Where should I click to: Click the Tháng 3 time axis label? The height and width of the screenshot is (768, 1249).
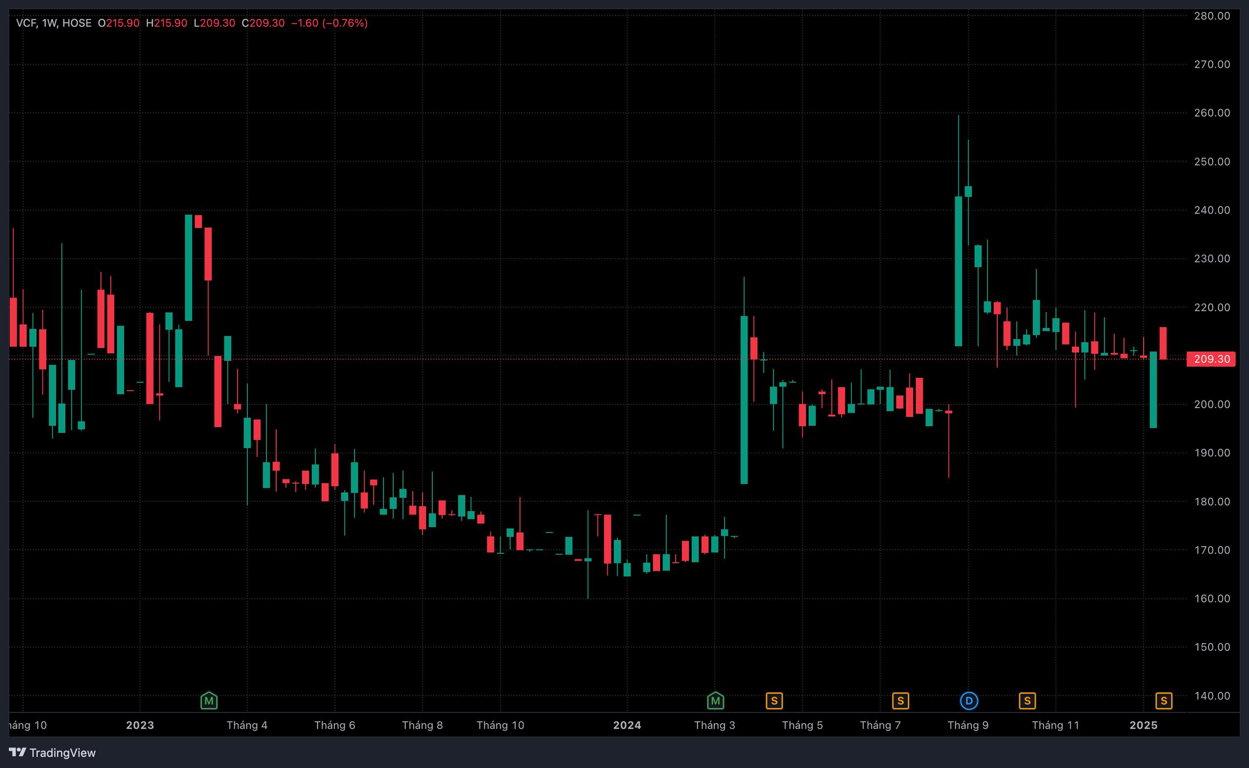[x=715, y=726]
